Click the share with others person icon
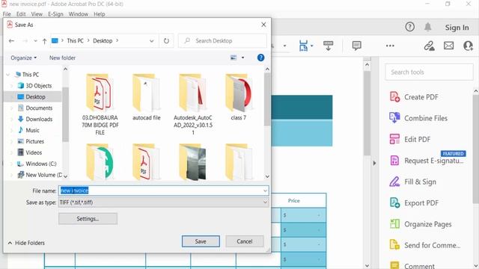This screenshot has height=269, width=479. point(468,46)
